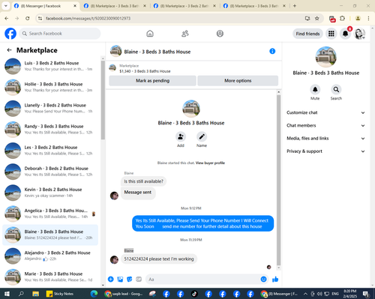Click the chat messages scrollbar
This screenshot has height=299, width=375.
[x=279, y=180]
